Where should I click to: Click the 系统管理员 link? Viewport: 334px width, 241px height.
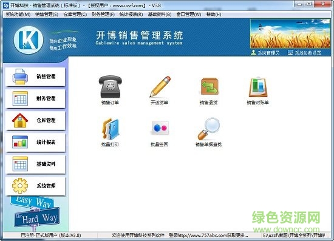(268, 53)
